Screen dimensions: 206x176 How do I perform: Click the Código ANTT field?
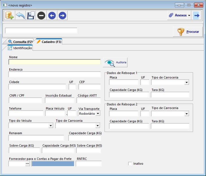(x=89, y=100)
